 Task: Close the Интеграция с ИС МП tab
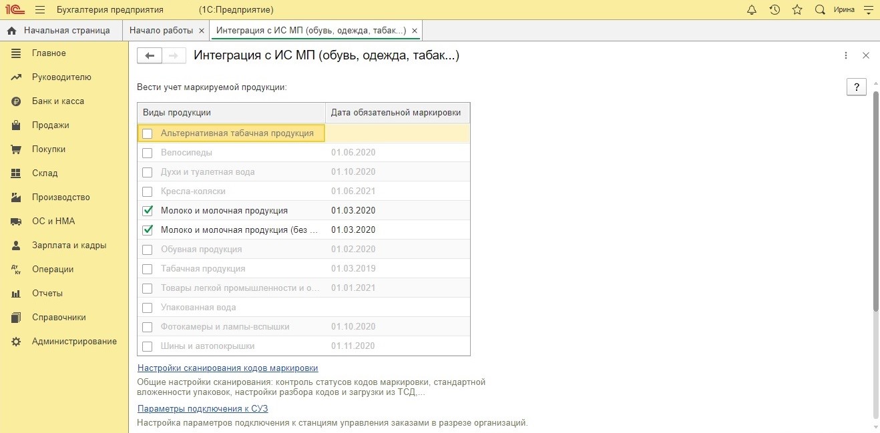(x=415, y=31)
